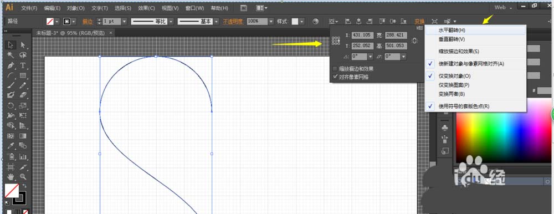554x214 pixels.
Task: Click the Recolor Artwork circle icon
Action: click(x=316, y=22)
